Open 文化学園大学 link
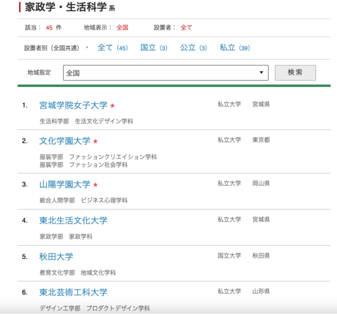The height and width of the screenshot is (314, 337). (x=65, y=141)
